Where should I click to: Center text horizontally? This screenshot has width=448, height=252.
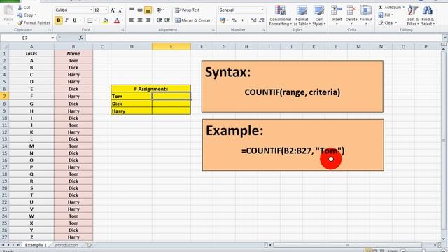point(140,20)
